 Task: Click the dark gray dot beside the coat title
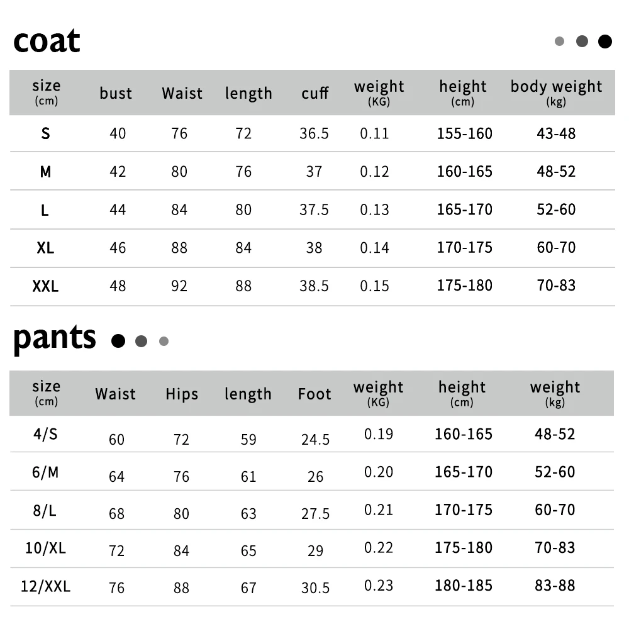(x=582, y=42)
